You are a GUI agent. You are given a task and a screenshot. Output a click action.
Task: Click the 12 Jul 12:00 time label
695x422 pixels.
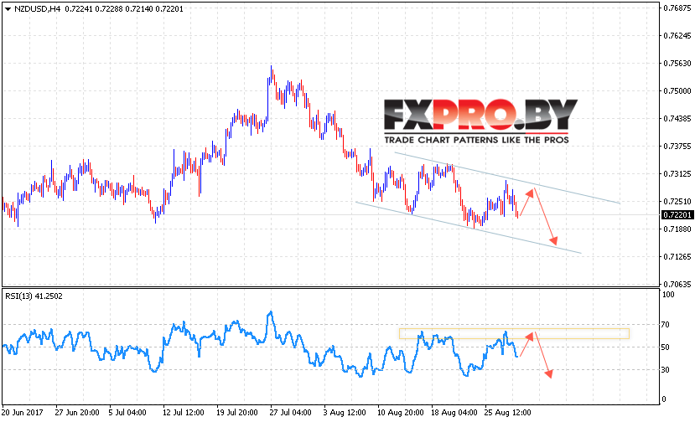pyautogui.click(x=184, y=413)
